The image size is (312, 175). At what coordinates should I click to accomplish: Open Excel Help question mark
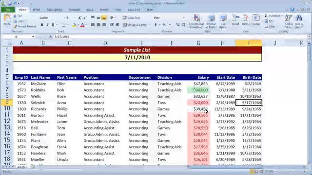click(x=292, y=10)
